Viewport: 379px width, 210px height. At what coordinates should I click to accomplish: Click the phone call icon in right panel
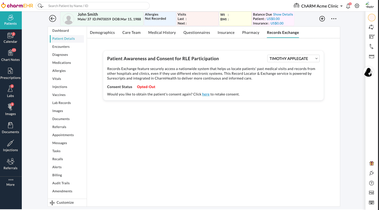click(371, 46)
